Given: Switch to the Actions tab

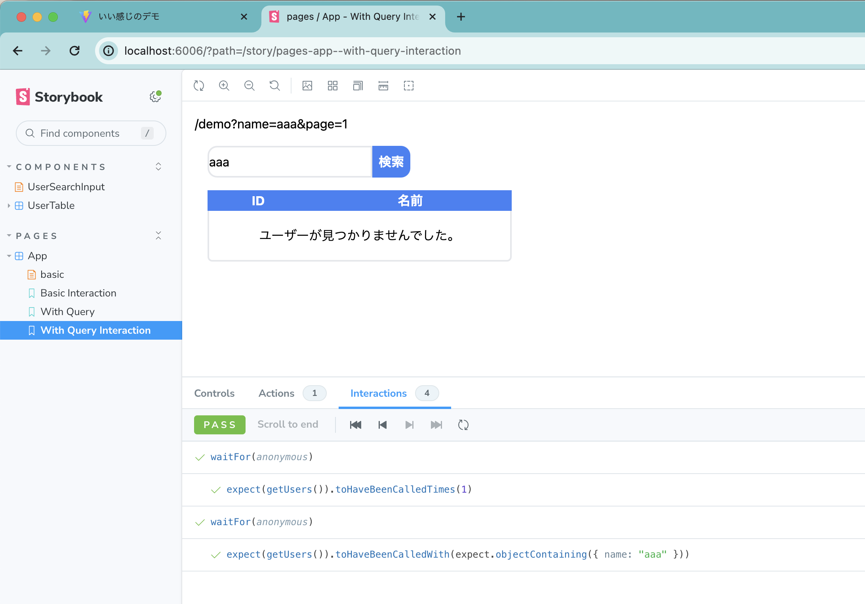Looking at the screenshot, I should point(276,393).
